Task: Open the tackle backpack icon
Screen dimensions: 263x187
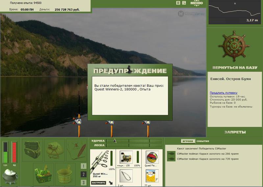Action: 32,150
